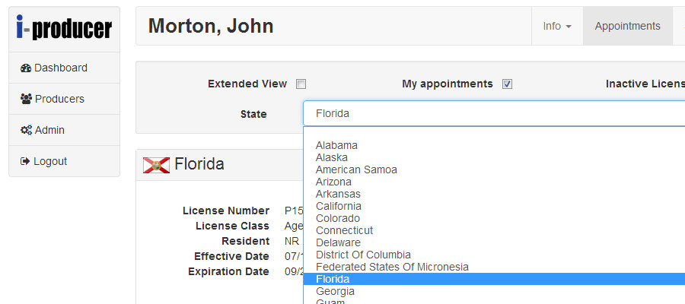Click the Producers people icon

coord(26,100)
